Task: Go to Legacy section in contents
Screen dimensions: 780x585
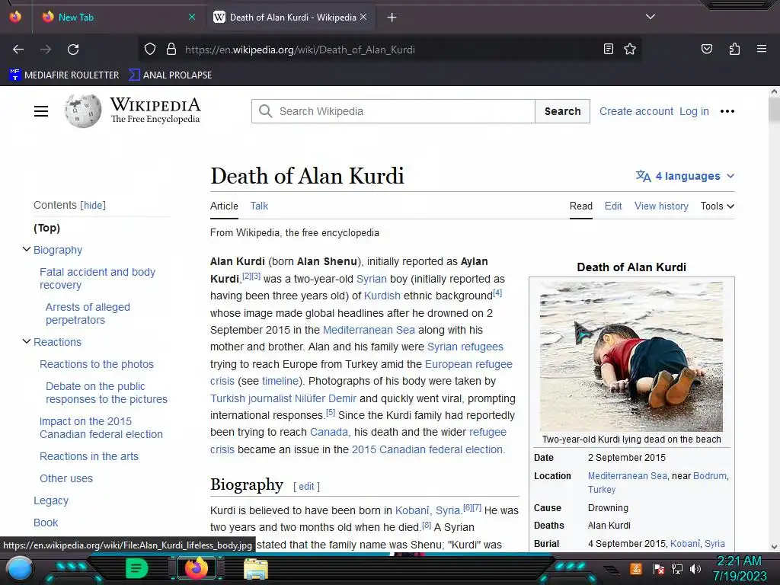Action: pos(51,500)
